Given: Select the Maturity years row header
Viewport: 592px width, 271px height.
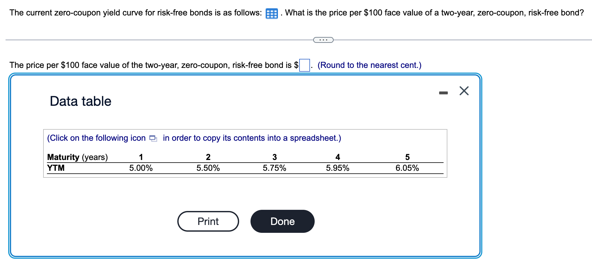Looking at the screenshot, I should click(x=77, y=157).
